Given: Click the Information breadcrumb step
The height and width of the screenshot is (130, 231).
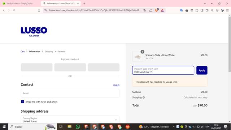Looking at the screenshot, I should pyautogui.click(x=35, y=51).
